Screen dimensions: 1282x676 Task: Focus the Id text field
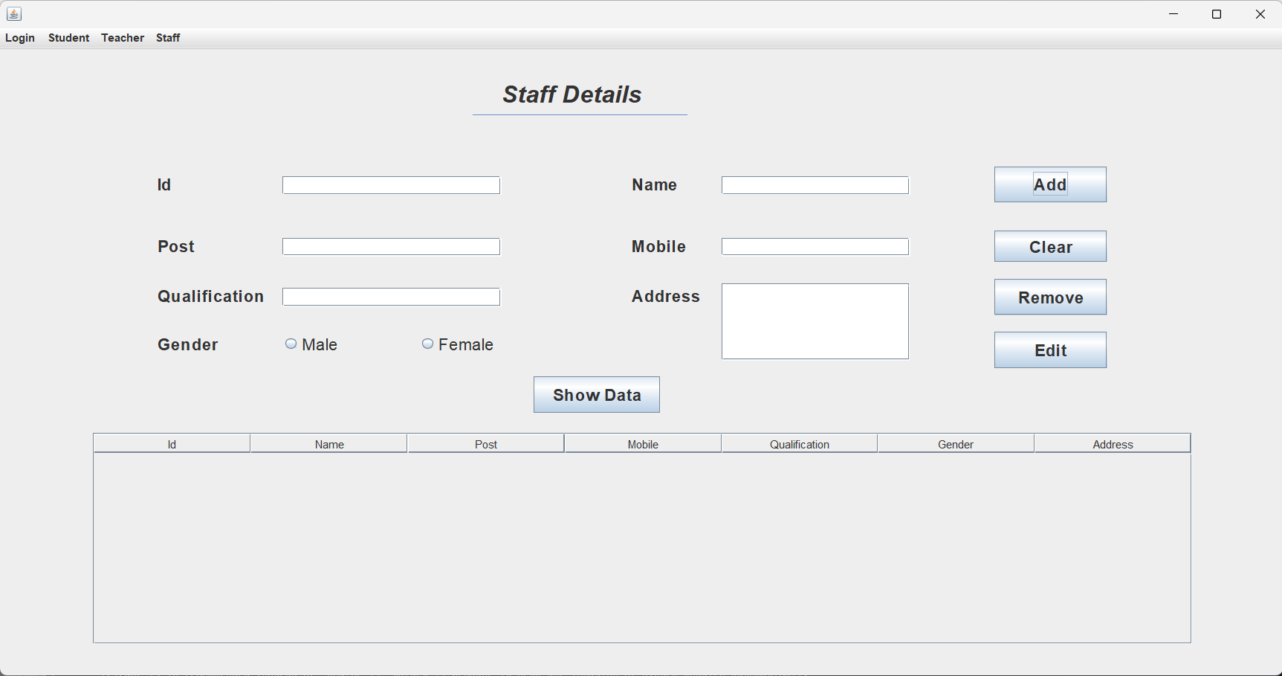coord(391,185)
